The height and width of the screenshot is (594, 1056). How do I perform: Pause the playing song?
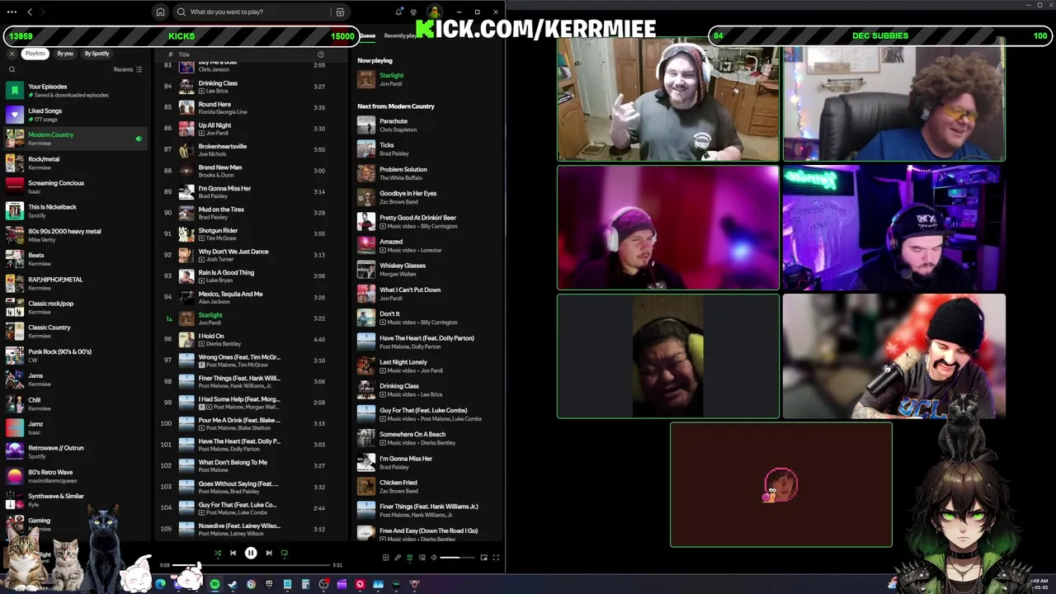tap(251, 553)
